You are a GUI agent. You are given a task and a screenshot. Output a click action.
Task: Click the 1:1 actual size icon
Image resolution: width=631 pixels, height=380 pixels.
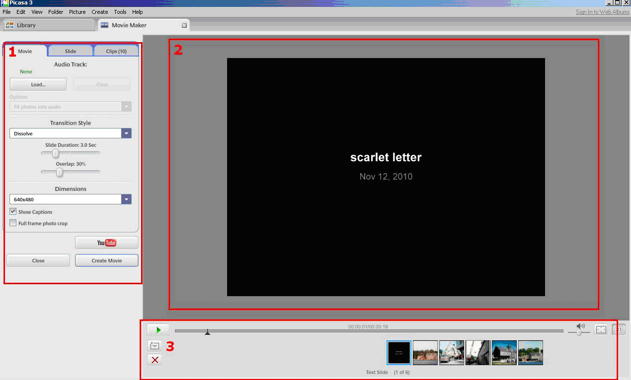coord(619,329)
